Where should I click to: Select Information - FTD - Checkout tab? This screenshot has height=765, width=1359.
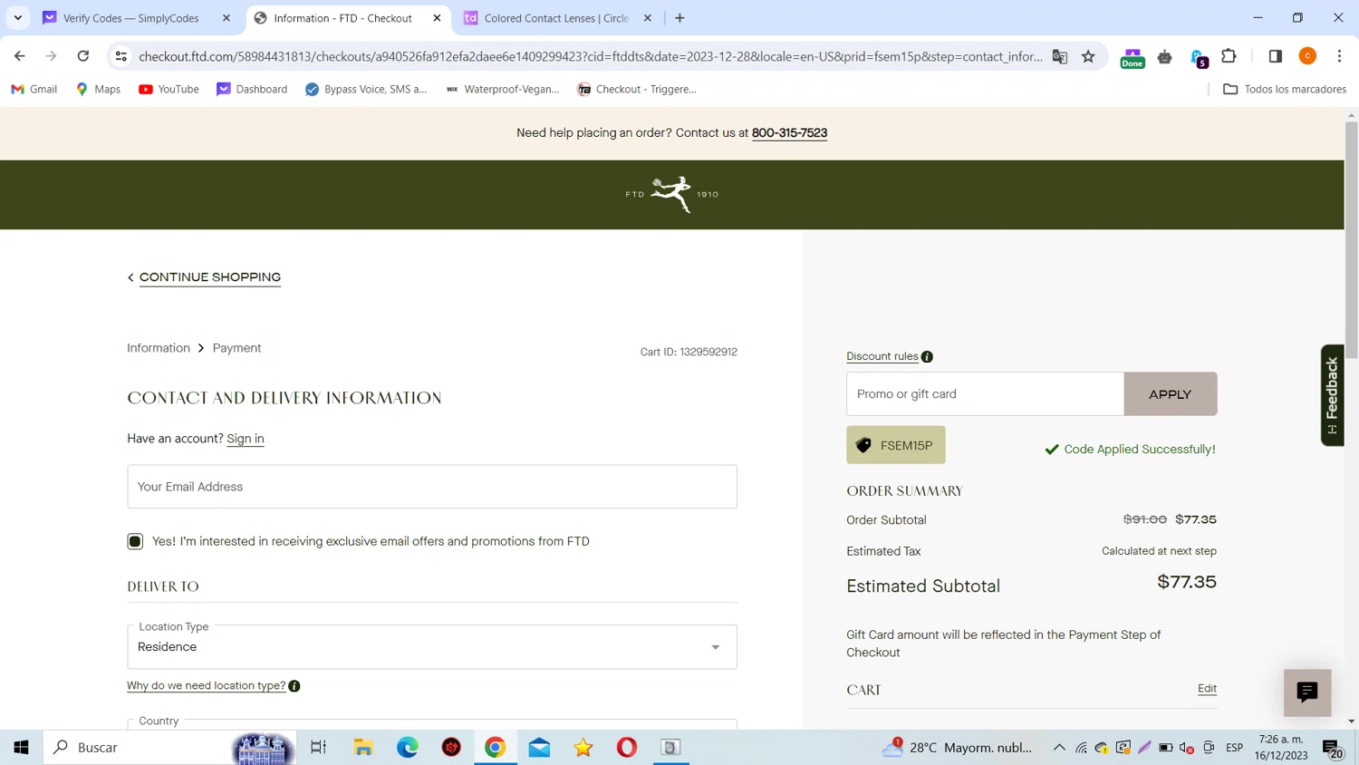click(x=342, y=18)
